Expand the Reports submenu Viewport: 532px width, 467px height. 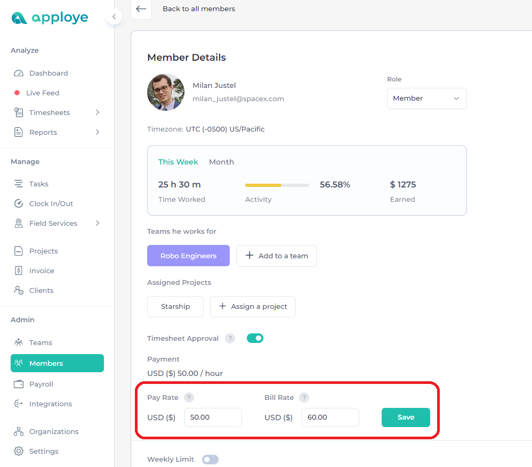click(x=98, y=132)
